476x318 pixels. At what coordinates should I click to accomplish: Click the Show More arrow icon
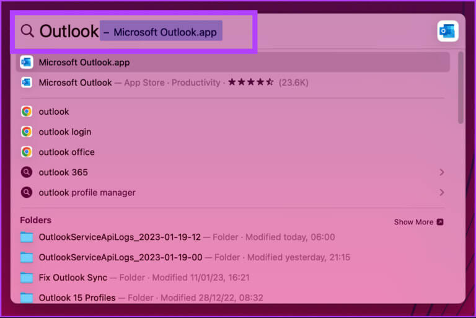point(440,222)
